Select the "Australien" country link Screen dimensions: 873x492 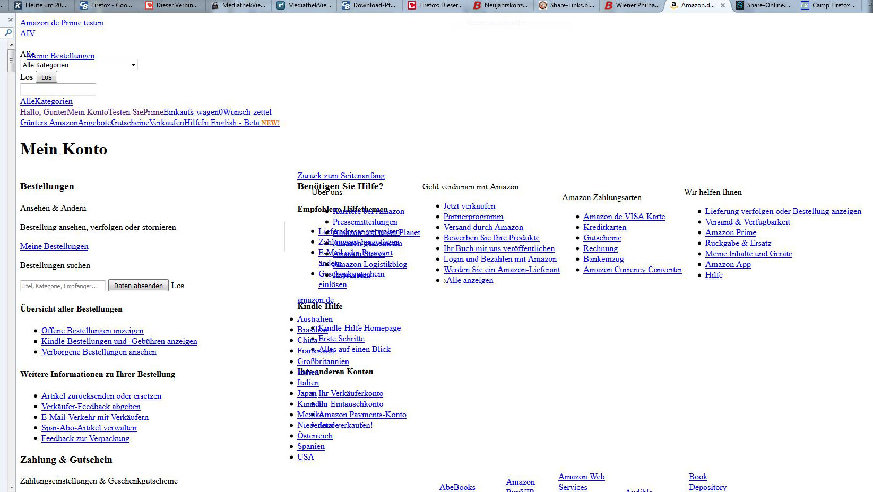[315, 319]
